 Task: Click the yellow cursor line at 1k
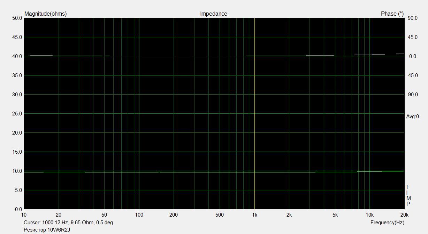[254, 113]
